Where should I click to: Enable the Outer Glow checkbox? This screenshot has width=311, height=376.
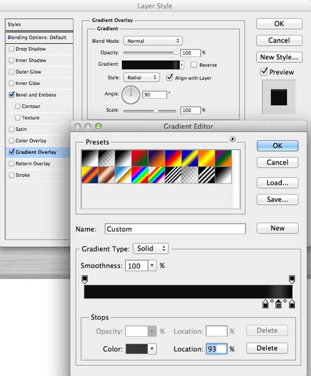coord(11,72)
